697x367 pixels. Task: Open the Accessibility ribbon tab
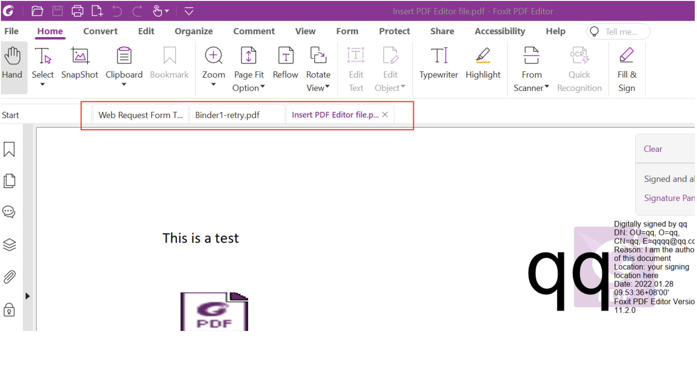pos(500,31)
